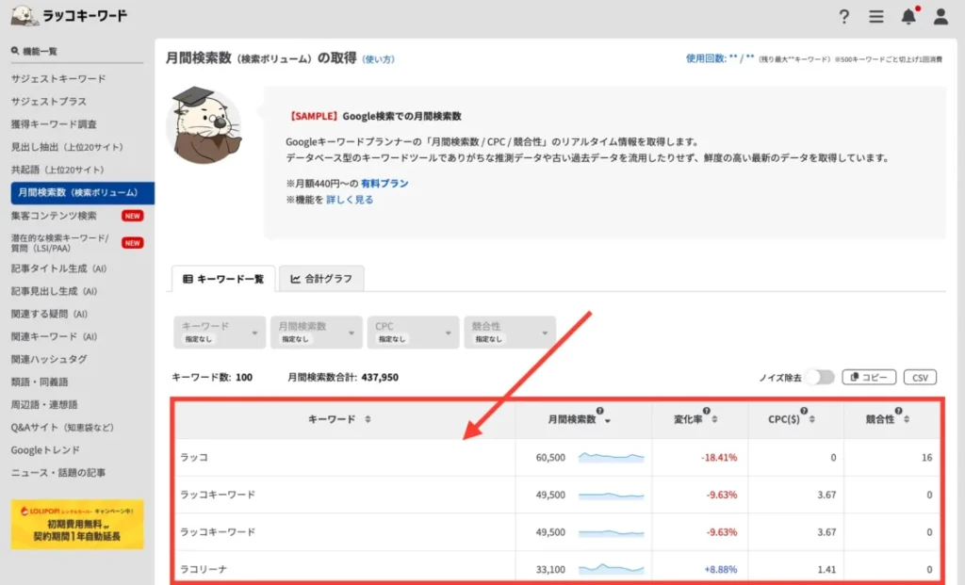This screenshot has width=965, height=585.
Task: Switch to the キーワード一覧 tab
Action: (223, 279)
